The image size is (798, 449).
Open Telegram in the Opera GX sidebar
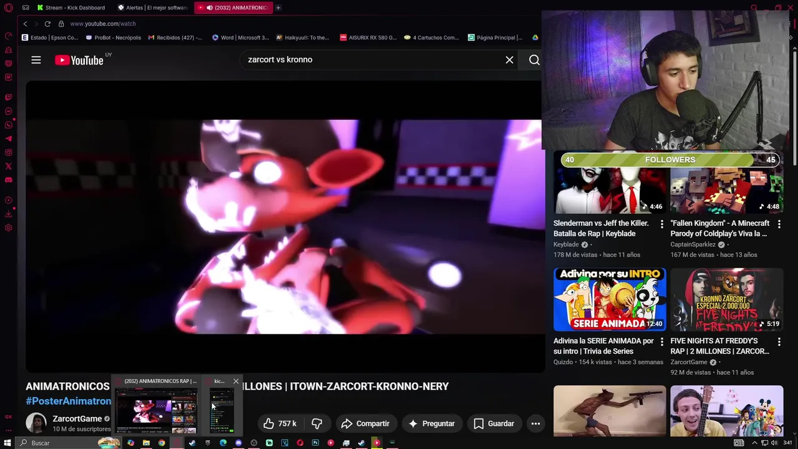point(9,138)
